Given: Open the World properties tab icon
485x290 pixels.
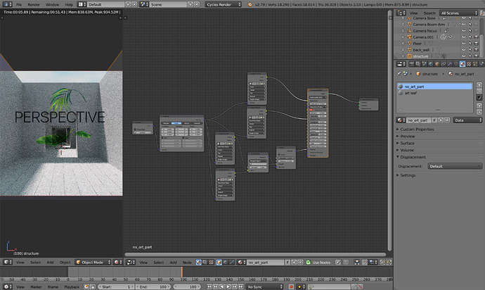Looking at the screenshot, I should click(x=431, y=64).
